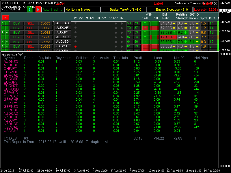Click the 10 Aug 16:00 time axis label
231x173 pixels.
[157, 171]
